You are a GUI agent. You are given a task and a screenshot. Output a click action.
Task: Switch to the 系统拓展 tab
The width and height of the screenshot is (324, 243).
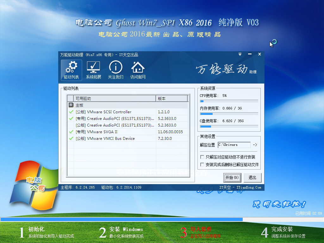93,70
